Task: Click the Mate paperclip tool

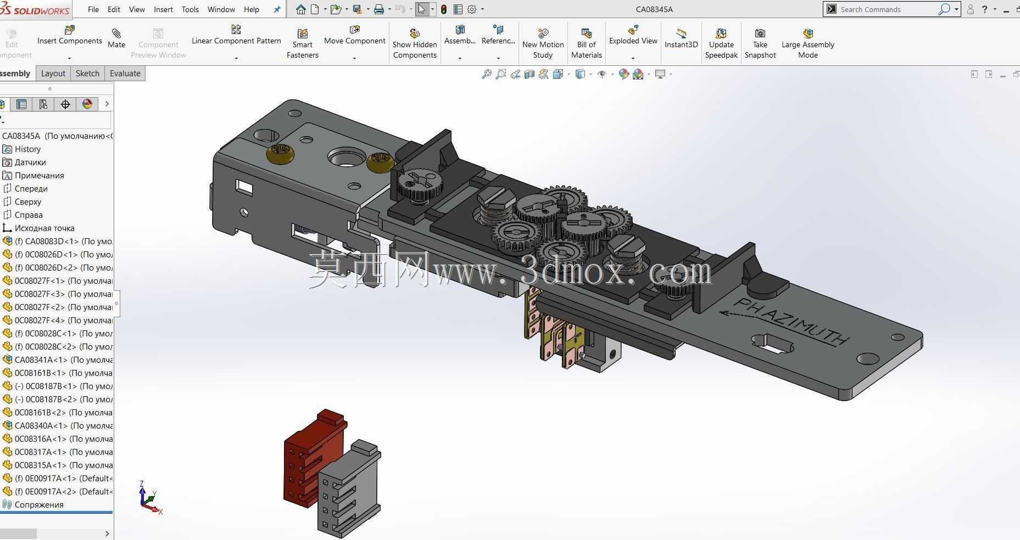Action: tap(116, 38)
